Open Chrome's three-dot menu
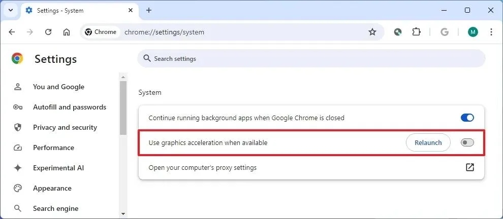This screenshot has width=503, height=219. tap(491, 32)
